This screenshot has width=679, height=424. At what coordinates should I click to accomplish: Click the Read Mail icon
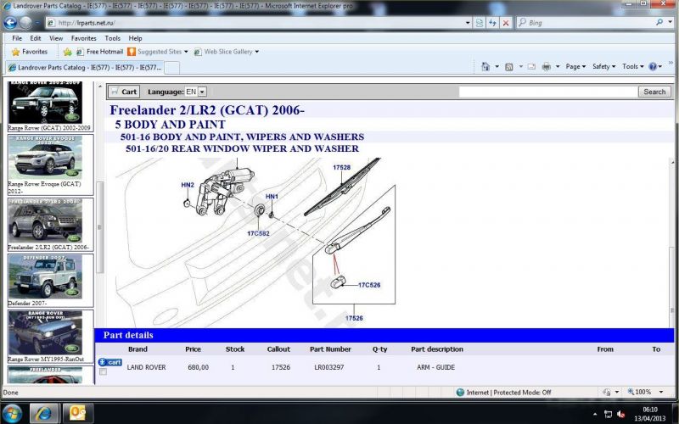[x=531, y=67]
